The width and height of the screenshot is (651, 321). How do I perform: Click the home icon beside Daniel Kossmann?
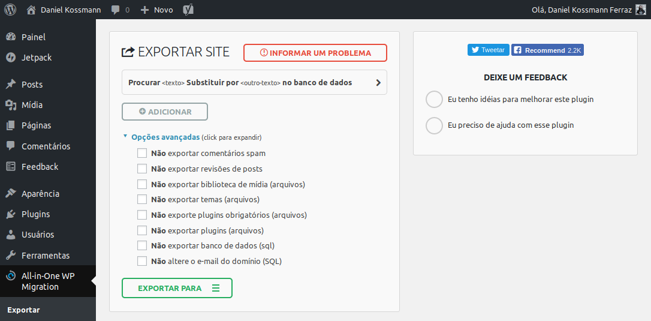(x=31, y=10)
